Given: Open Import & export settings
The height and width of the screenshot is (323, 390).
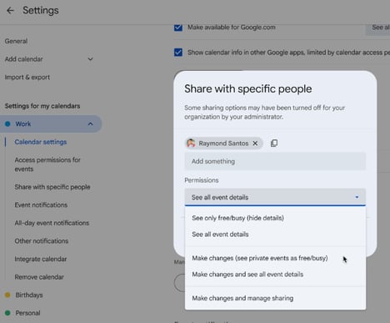Looking at the screenshot, I should (x=27, y=78).
